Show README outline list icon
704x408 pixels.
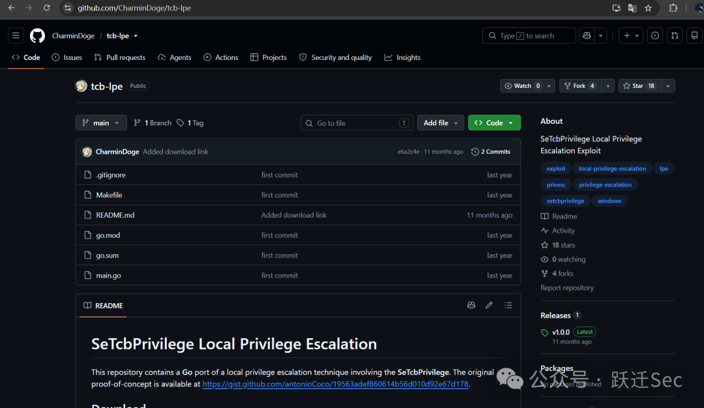508,305
